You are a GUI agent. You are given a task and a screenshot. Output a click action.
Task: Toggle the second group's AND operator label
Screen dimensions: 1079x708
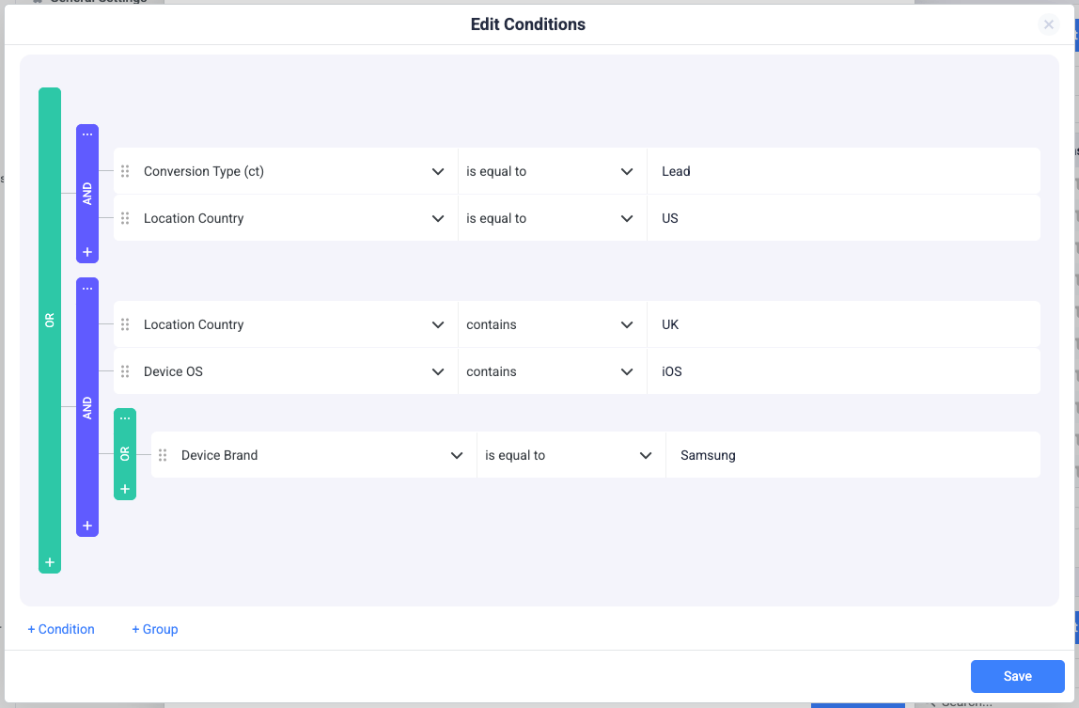pos(87,408)
